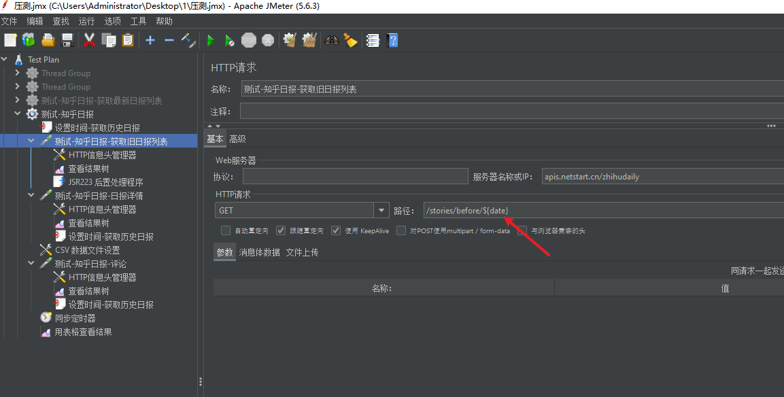This screenshot has height=397, width=784.
Task: Collapse the 测试-知乎日报-日报详情 node
Action: coord(31,195)
